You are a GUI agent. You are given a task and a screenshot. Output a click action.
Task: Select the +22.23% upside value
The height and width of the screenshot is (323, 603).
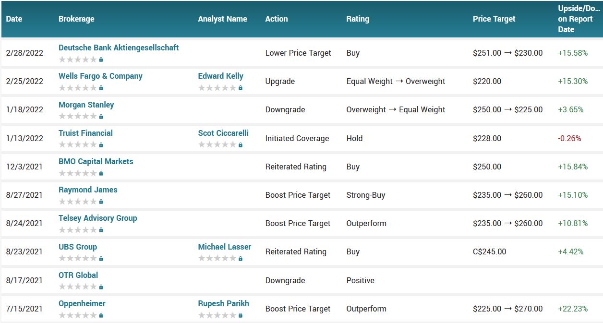pos(573,309)
